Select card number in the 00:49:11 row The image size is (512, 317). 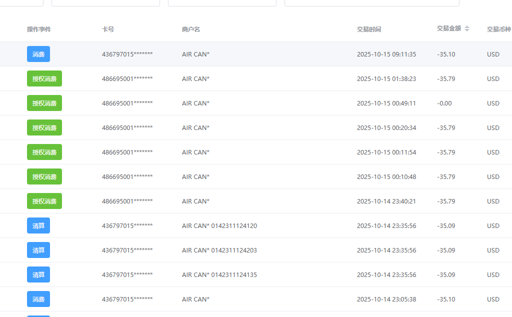click(x=127, y=103)
